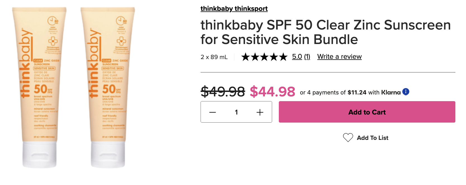Select the quantity input field showing 1
Viewport: 466px width, 185px height.
click(x=236, y=112)
